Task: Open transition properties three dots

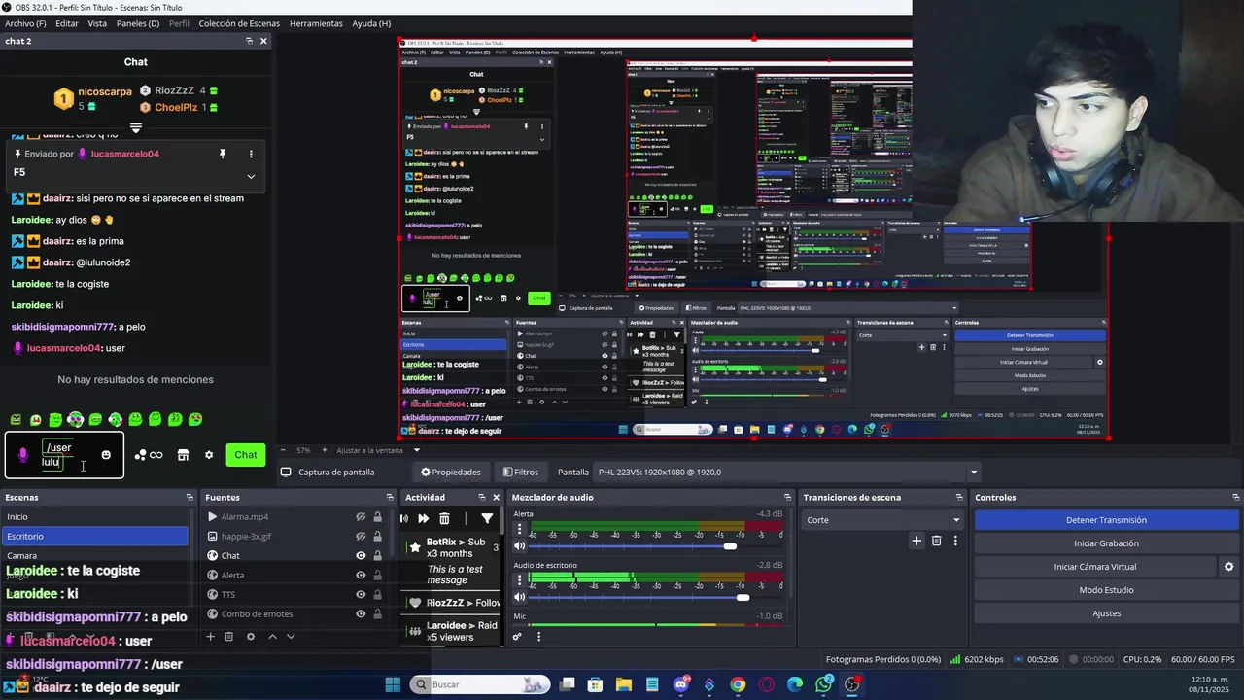Action: coord(955,541)
